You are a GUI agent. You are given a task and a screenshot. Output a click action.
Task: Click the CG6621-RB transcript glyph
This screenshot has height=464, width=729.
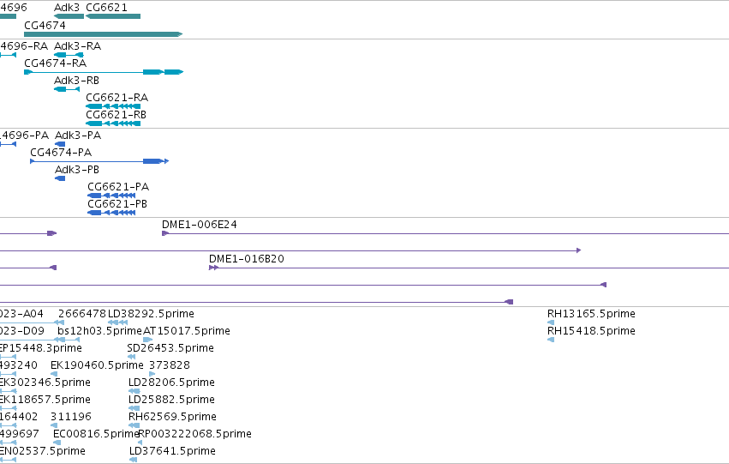pos(113,124)
